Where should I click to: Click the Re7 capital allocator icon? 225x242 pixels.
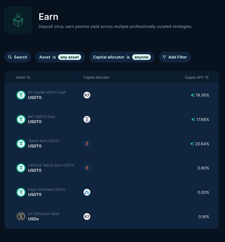click(87, 119)
